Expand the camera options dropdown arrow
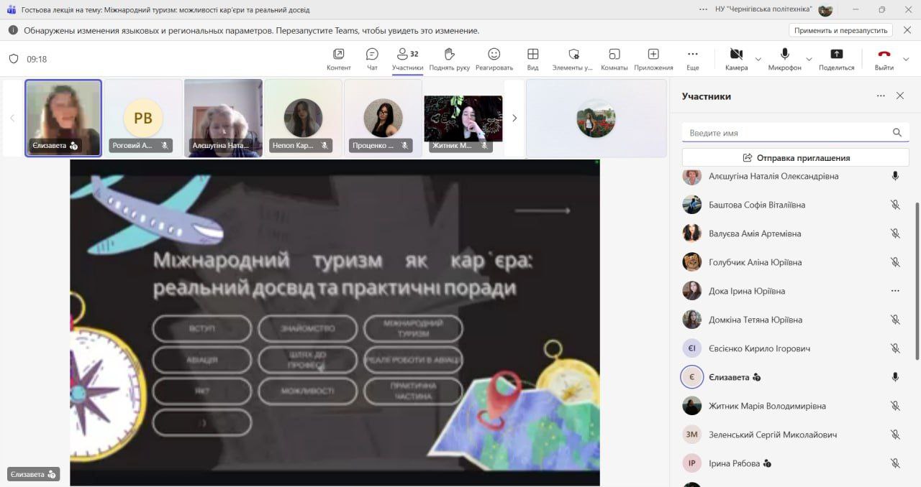Image resolution: width=921 pixels, height=487 pixels. click(758, 59)
